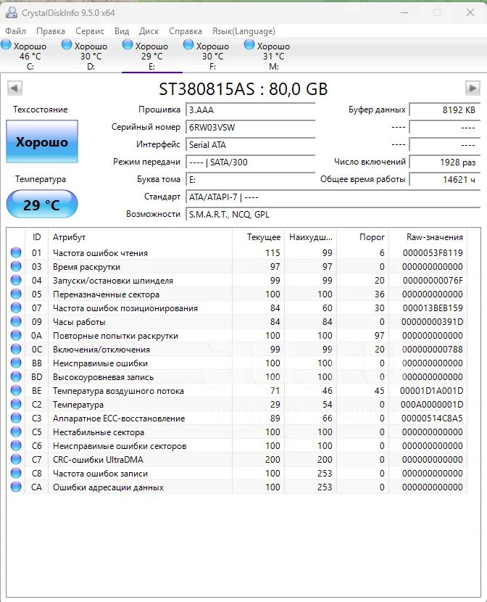Image resolution: width=487 pixels, height=602 pixels.
Task: Click status icon of attribute BB
Action: coord(16,363)
